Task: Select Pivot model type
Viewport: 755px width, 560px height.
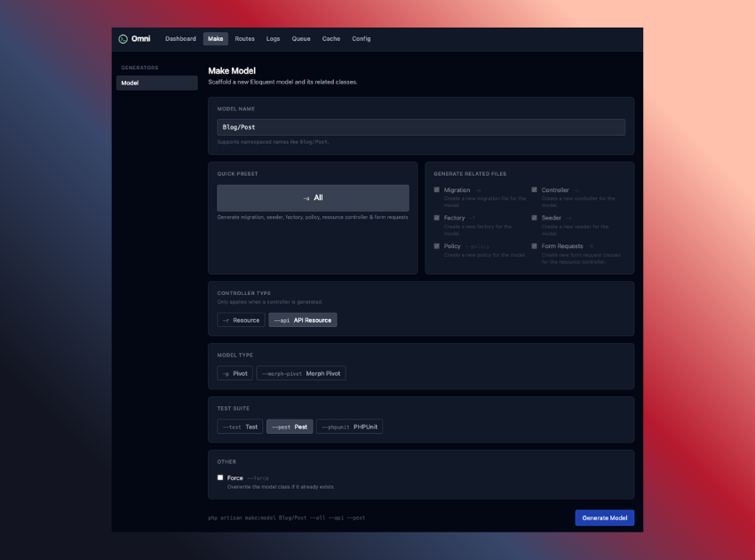Action: [x=235, y=373]
